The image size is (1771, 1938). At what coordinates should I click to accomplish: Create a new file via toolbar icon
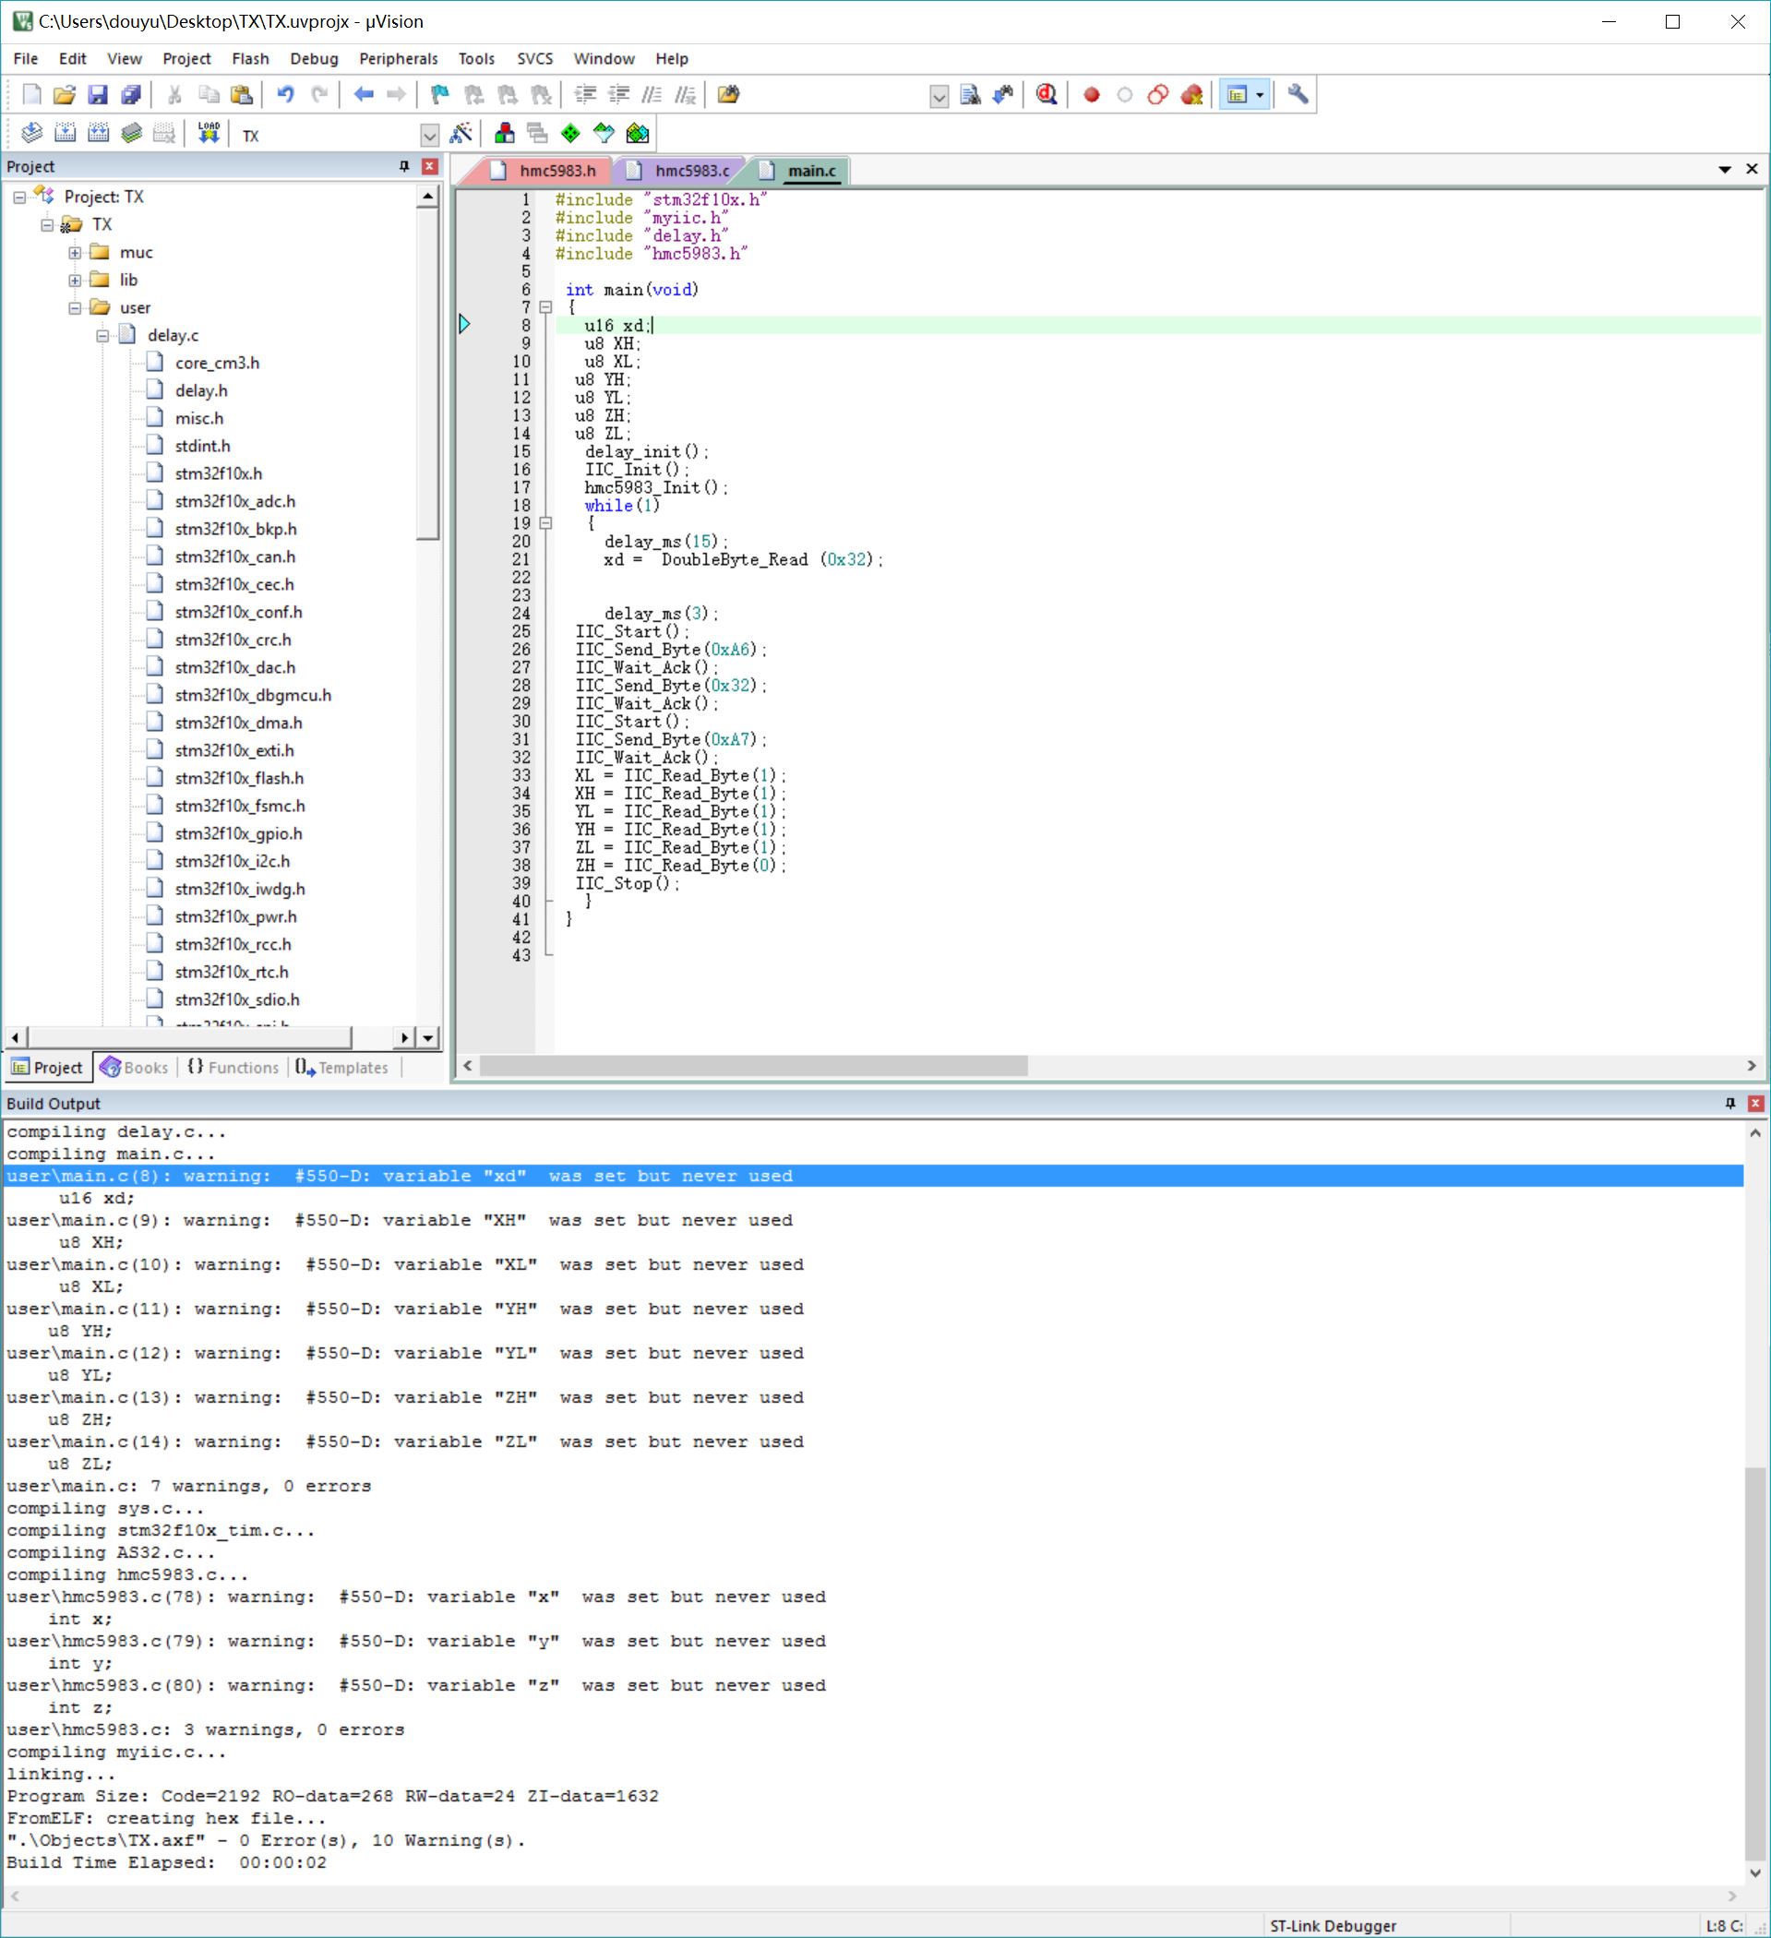(x=31, y=94)
